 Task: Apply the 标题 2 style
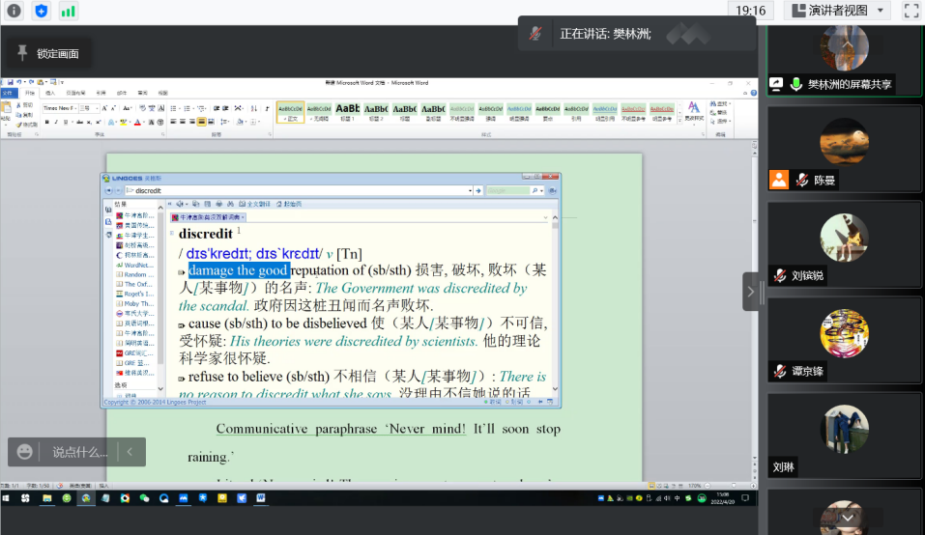point(376,112)
